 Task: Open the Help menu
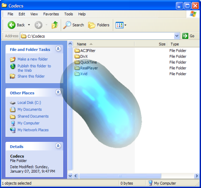click(82, 14)
